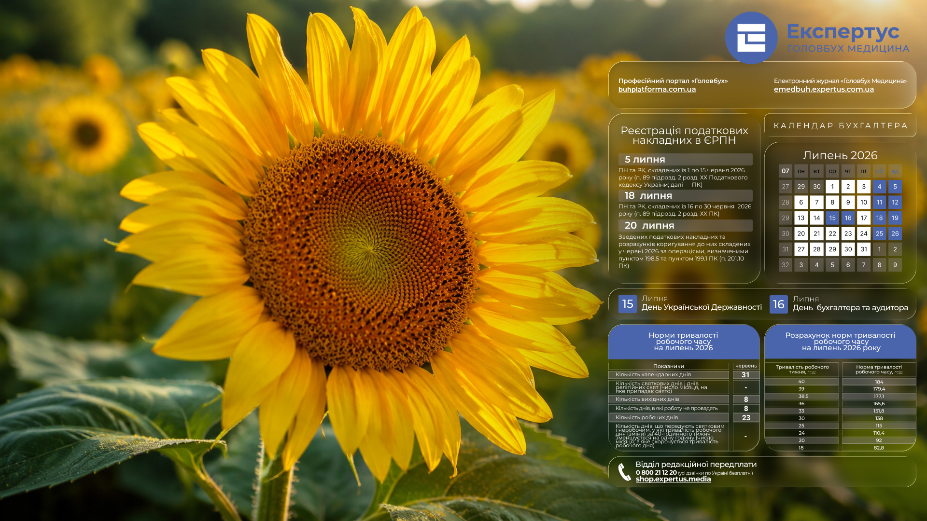Click the 151,8 hours norm value

[879, 411]
